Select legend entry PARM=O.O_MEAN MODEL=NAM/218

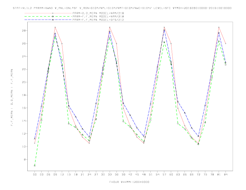coord(98,13)
